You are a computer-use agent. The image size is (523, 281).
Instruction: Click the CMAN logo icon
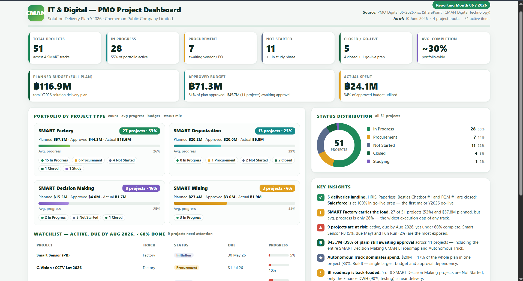36,13
